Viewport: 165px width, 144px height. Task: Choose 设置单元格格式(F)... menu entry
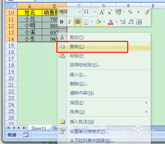[x=104, y=131]
